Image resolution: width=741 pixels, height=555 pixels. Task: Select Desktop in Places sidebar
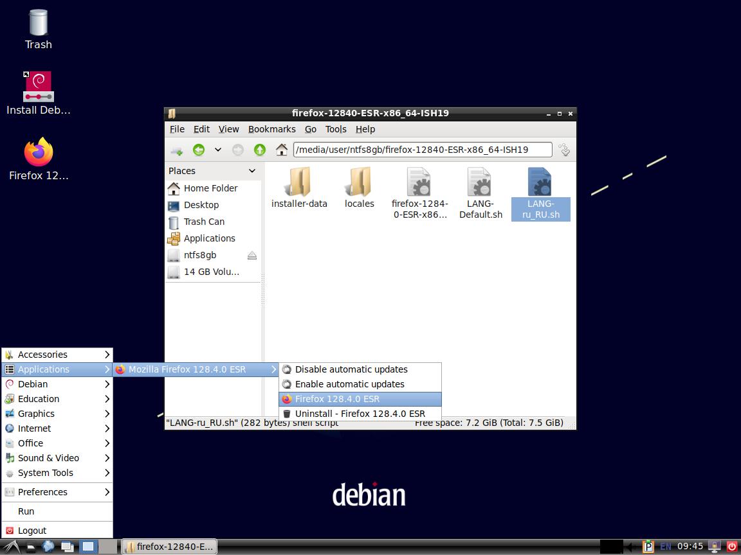pyautogui.click(x=213, y=205)
